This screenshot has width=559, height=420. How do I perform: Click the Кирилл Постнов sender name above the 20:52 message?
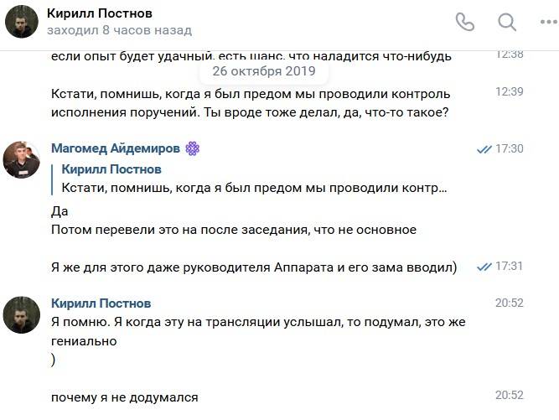point(101,303)
